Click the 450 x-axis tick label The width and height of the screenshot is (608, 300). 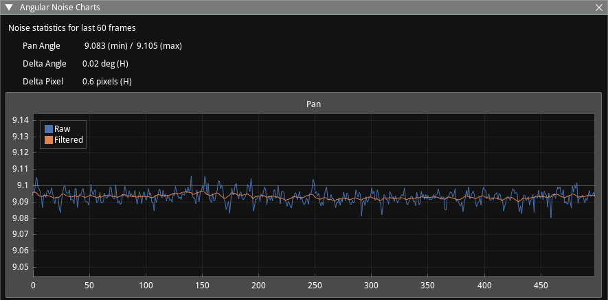pos(541,285)
